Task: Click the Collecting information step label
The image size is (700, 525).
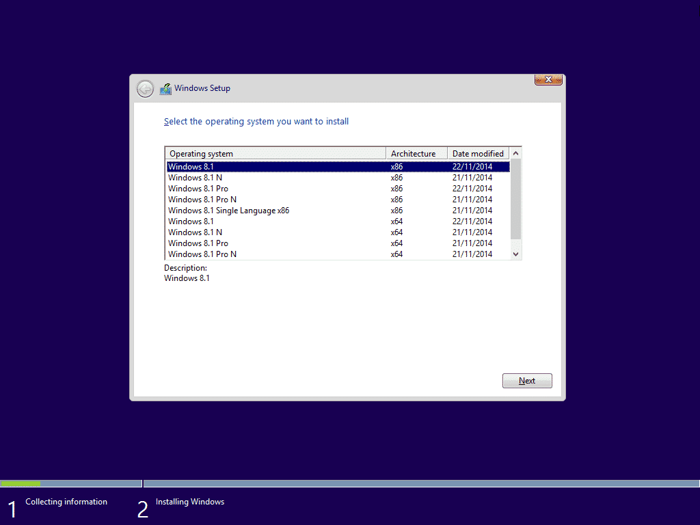Action: [66, 501]
